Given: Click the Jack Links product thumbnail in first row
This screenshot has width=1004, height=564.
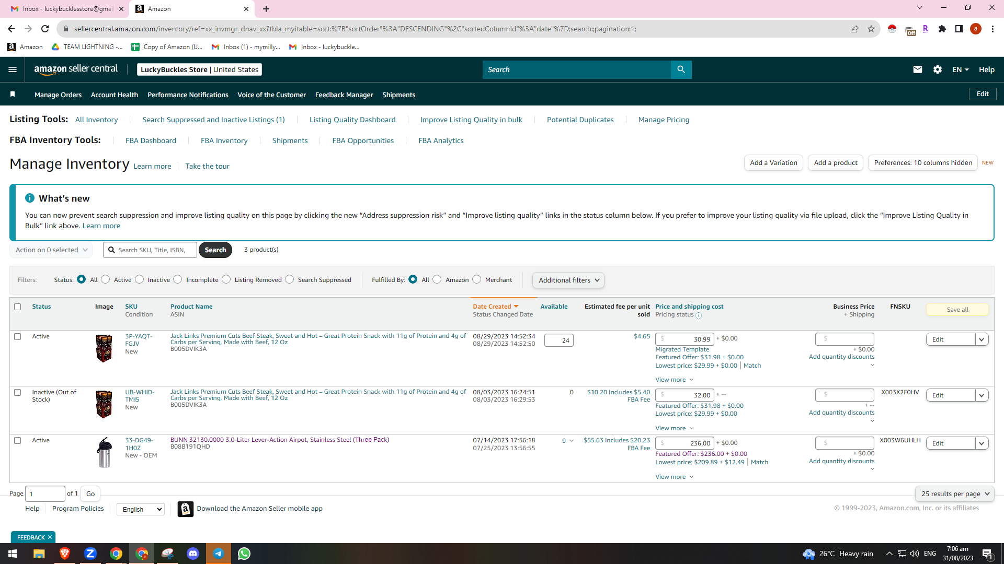Looking at the screenshot, I should tap(104, 348).
